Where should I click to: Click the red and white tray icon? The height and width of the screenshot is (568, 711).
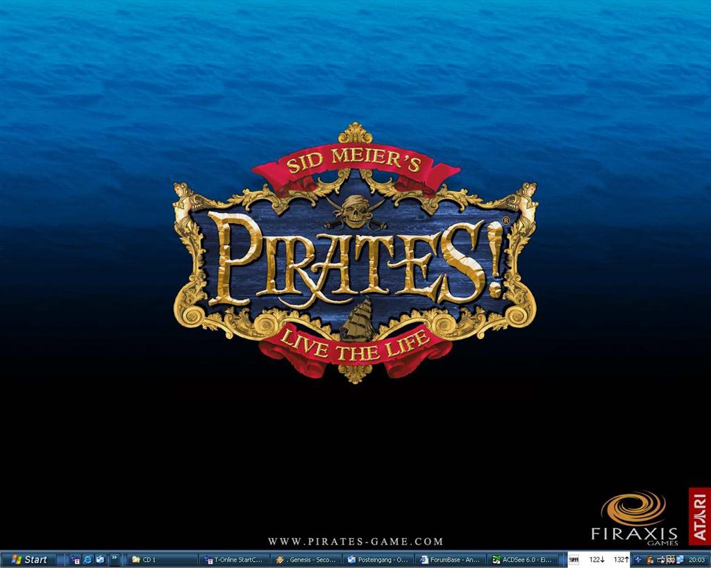coord(671,560)
